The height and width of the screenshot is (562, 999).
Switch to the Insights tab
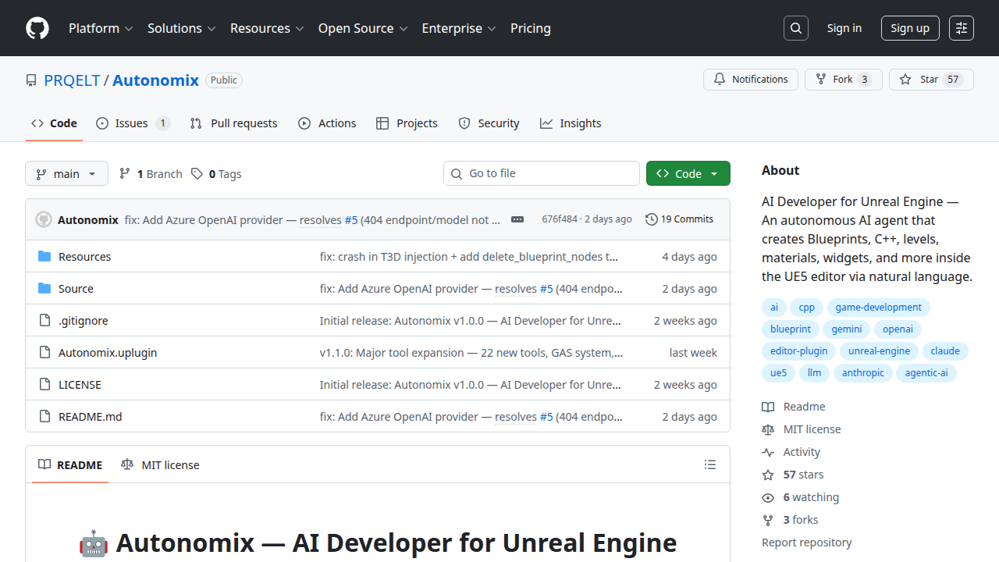point(571,123)
